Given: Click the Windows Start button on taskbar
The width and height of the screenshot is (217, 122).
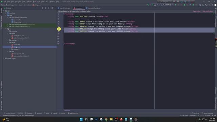Looking at the screenshot, I should tap(81, 119).
